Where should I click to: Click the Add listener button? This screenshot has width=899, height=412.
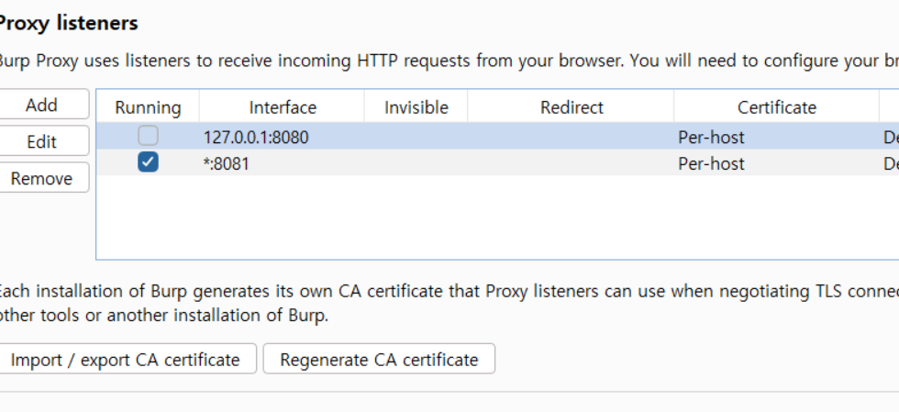pos(41,105)
